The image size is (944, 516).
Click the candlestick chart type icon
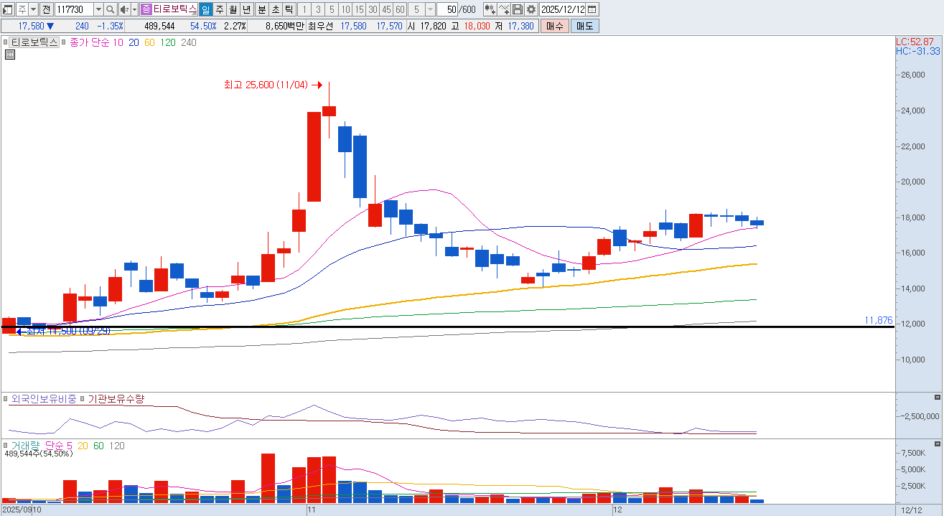[x=490, y=9]
